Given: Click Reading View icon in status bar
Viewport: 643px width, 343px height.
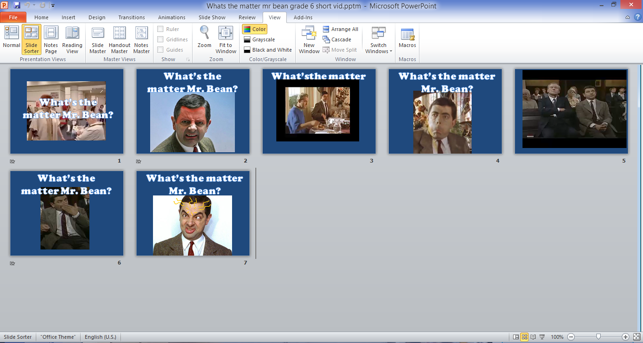Looking at the screenshot, I should 533,337.
